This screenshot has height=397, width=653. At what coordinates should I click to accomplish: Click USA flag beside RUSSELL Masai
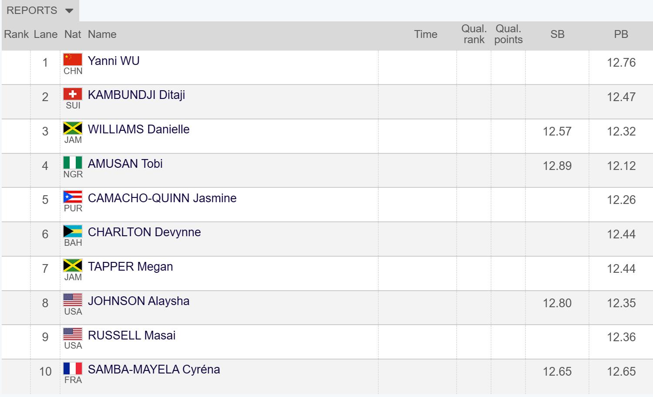point(73,334)
